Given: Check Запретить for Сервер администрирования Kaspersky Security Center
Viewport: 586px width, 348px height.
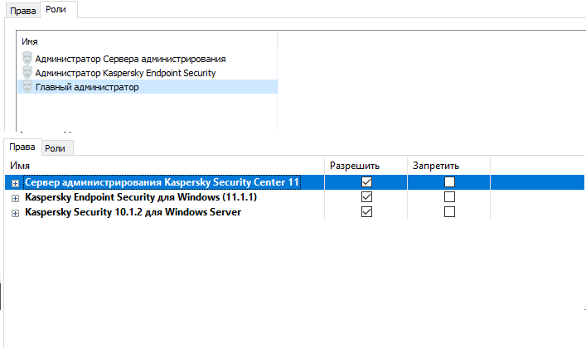Looking at the screenshot, I should click(449, 182).
